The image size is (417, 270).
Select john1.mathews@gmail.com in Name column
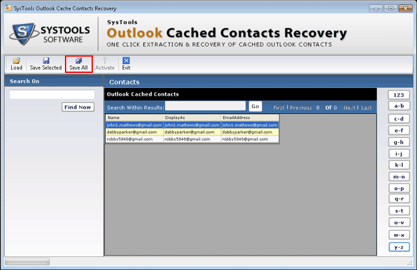tap(134, 125)
